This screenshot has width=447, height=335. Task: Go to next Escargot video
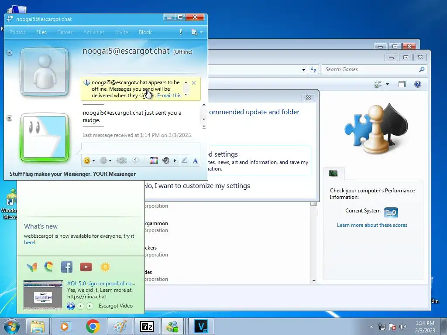click(90, 306)
